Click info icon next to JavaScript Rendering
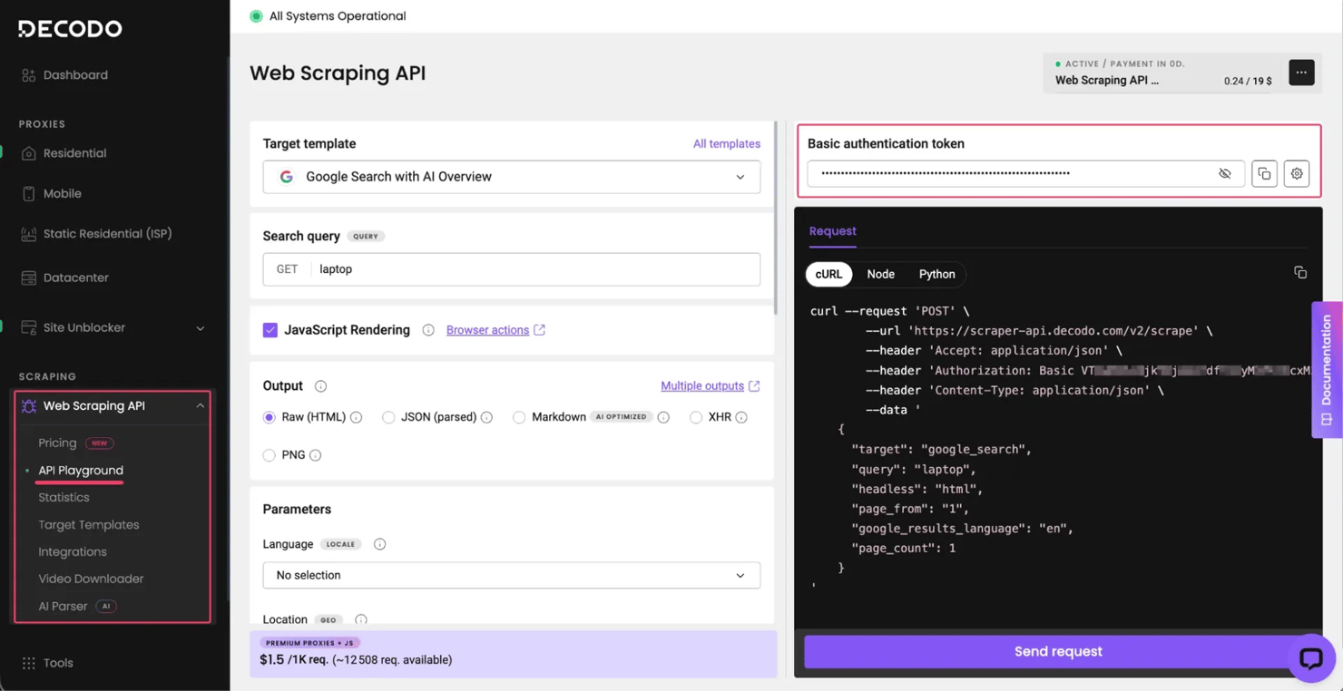 pyautogui.click(x=428, y=330)
